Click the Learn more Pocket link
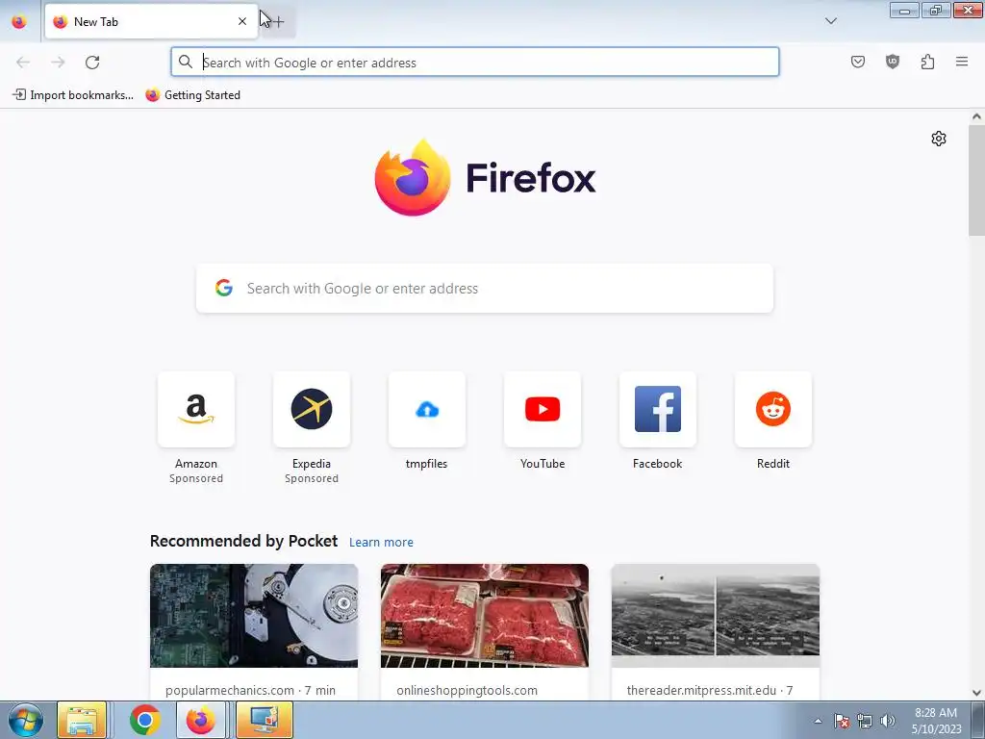985x739 pixels. pyautogui.click(x=381, y=543)
